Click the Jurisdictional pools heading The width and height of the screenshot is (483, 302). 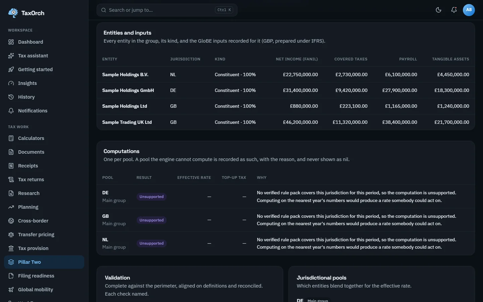(x=321, y=278)
